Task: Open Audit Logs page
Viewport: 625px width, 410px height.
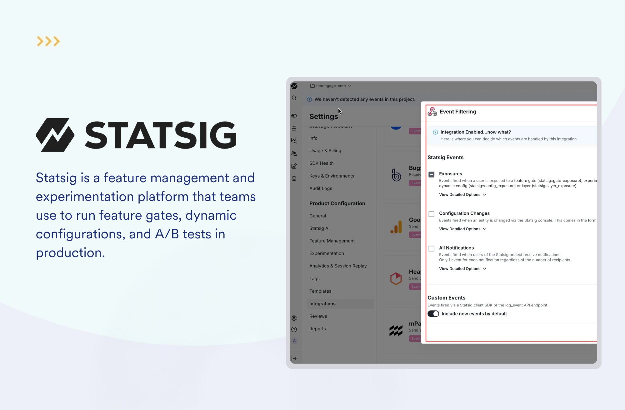Action: [321, 188]
